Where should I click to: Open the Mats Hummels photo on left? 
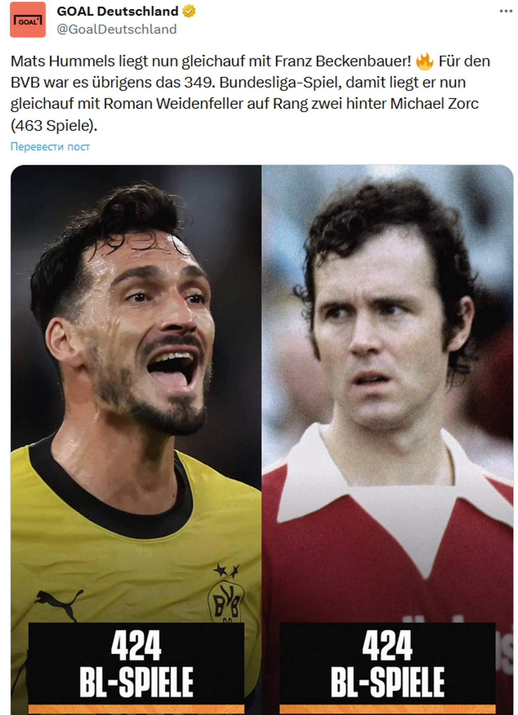pos(136,440)
